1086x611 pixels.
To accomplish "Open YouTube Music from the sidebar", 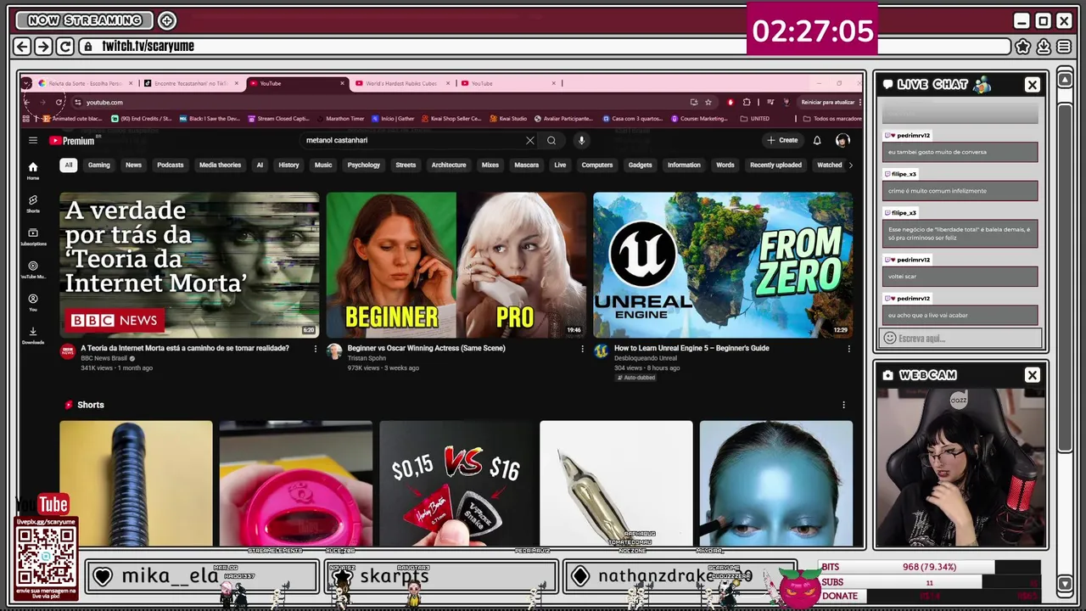I will click(x=32, y=269).
